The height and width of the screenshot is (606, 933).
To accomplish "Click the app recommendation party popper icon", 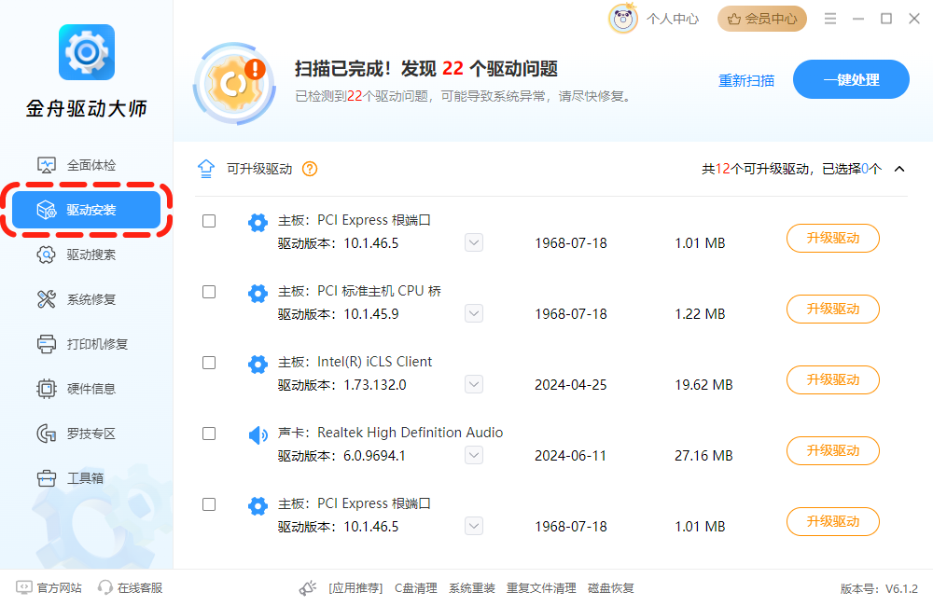I will click(x=308, y=588).
